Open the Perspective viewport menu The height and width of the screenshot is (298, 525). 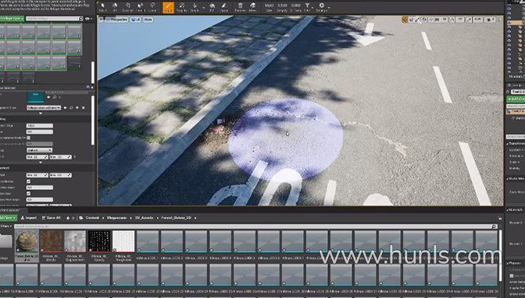pos(117,20)
